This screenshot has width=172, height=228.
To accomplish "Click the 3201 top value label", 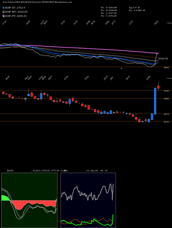I will (x=157, y=23).
